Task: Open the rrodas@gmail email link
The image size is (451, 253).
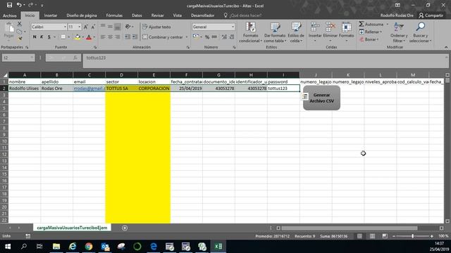Action: 89,89
